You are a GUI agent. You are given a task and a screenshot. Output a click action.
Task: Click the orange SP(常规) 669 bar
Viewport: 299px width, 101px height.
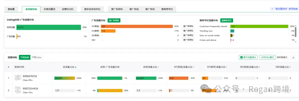coord(137,26)
